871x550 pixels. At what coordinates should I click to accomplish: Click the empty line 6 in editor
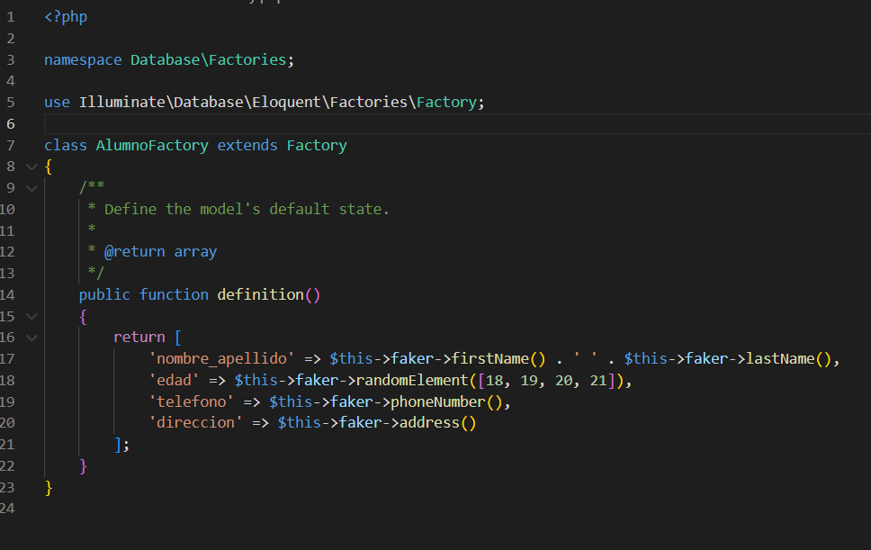click(x=457, y=124)
